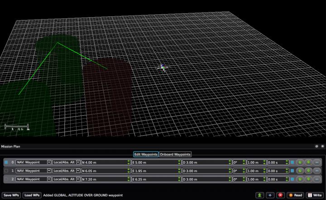Remove waypoint 0 using its minus icon
Screen dimensions: 326x200
point(316,162)
